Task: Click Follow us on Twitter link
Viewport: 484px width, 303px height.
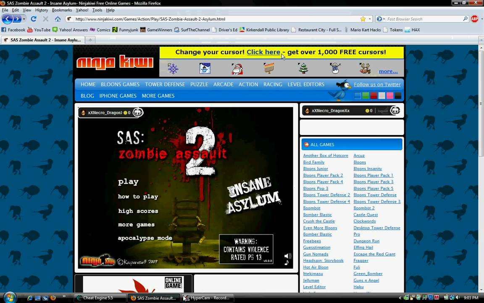Action: pyautogui.click(x=377, y=85)
